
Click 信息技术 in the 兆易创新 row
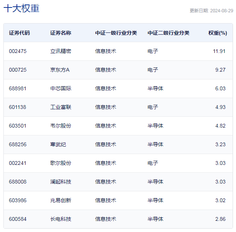click(106, 200)
